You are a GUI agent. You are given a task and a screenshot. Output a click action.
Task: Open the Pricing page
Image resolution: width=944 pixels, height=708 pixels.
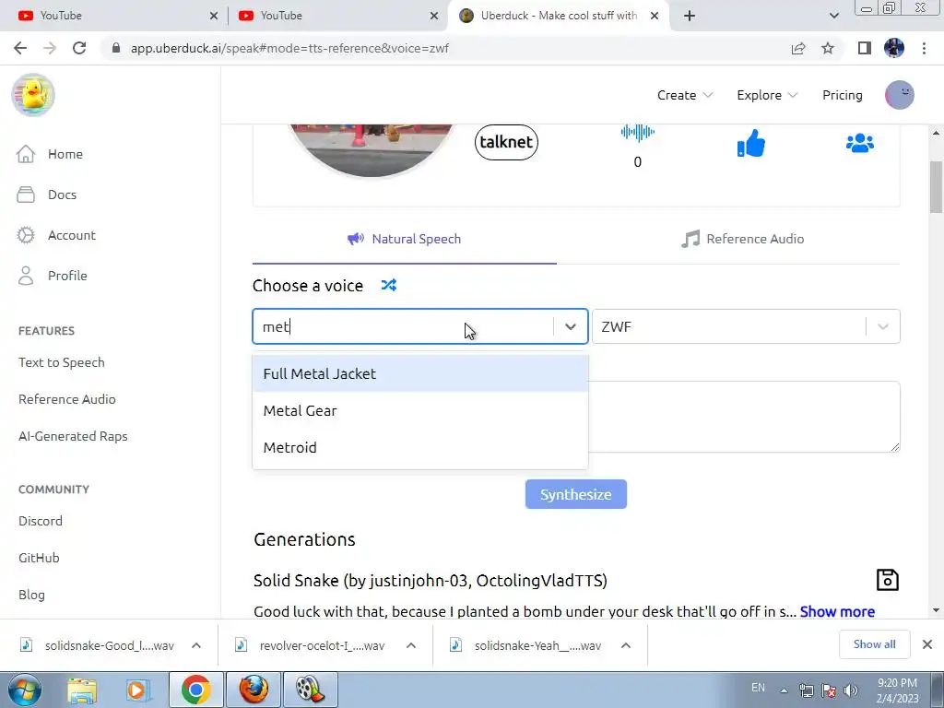click(843, 95)
